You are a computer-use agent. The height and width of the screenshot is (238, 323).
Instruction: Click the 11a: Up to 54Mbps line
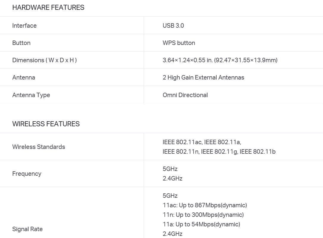pyautogui.click(x=201, y=224)
